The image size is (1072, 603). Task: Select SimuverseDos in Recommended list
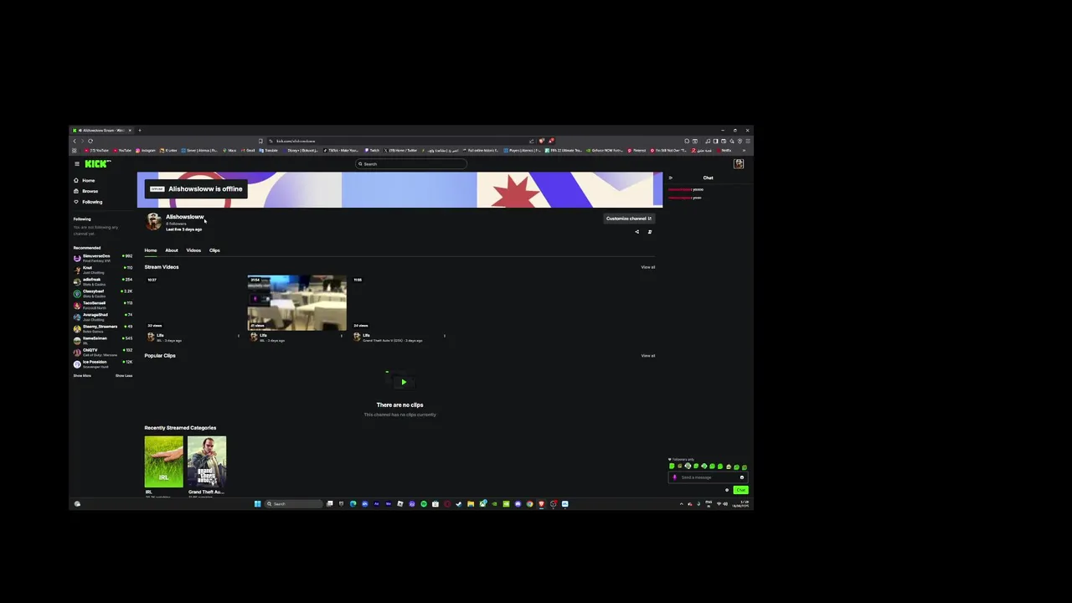click(x=103, y=258)
